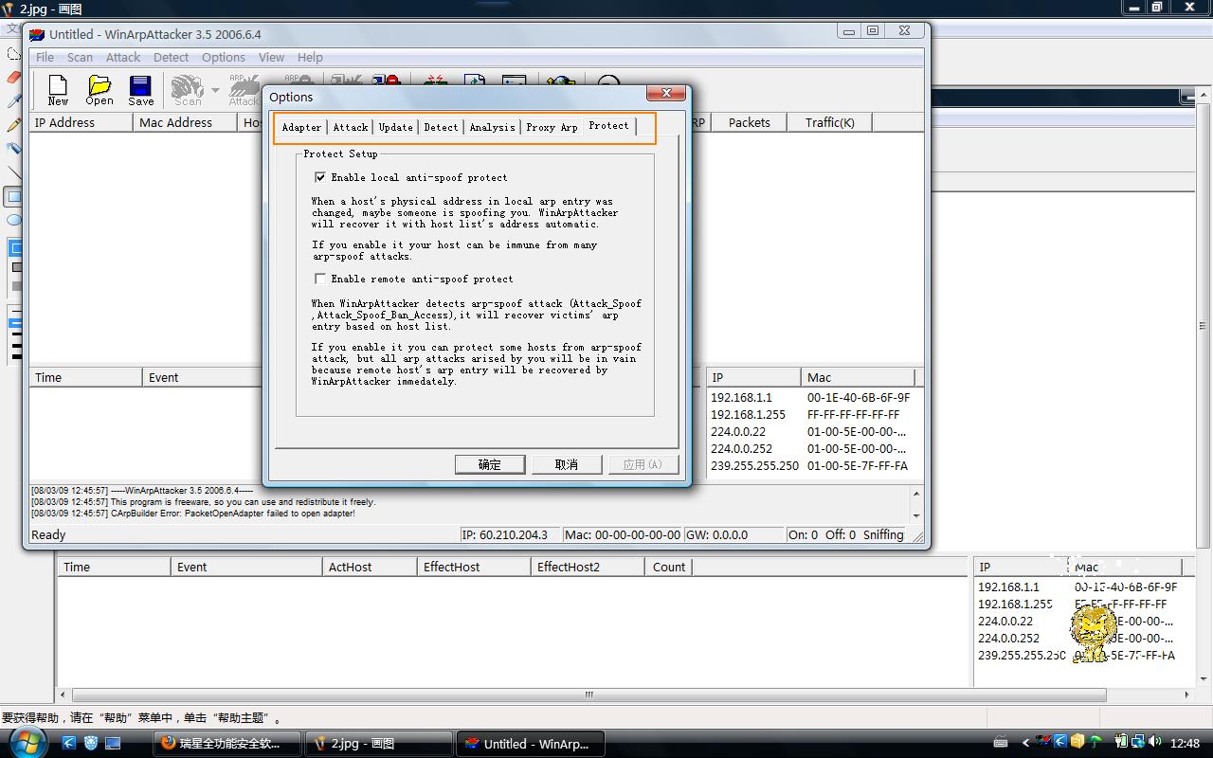Viewport: 1213px width, 758px height.
Task: Open the Scan menu
Action: click(80, 57)
